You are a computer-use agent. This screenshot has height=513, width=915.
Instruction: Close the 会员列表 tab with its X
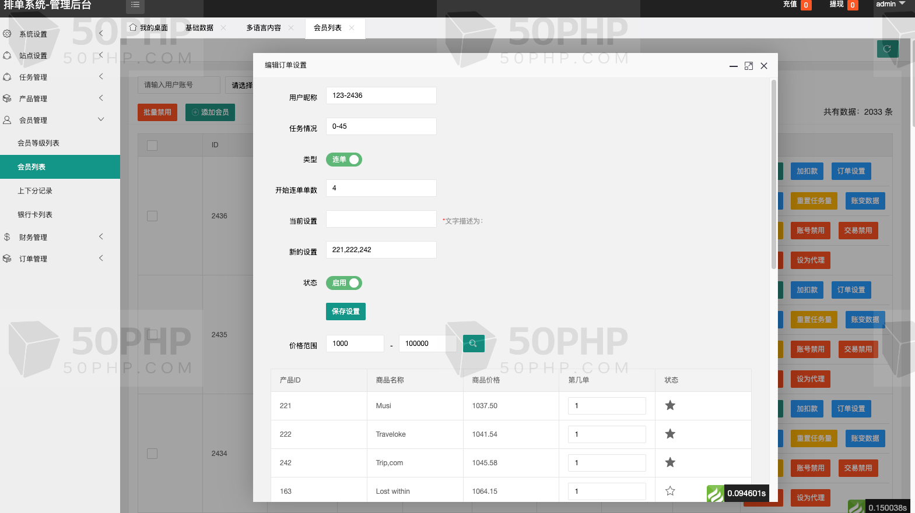tap(352, 28)
